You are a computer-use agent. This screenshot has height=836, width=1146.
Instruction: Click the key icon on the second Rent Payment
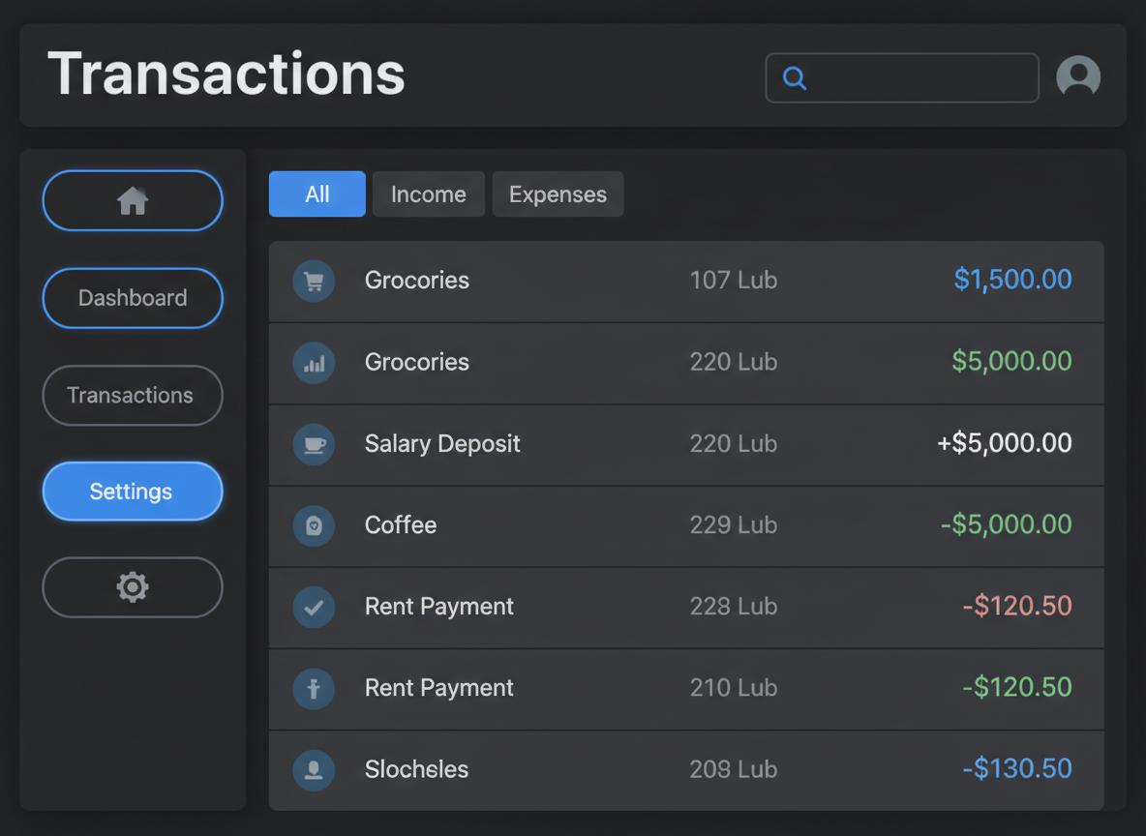click(314, 688)
